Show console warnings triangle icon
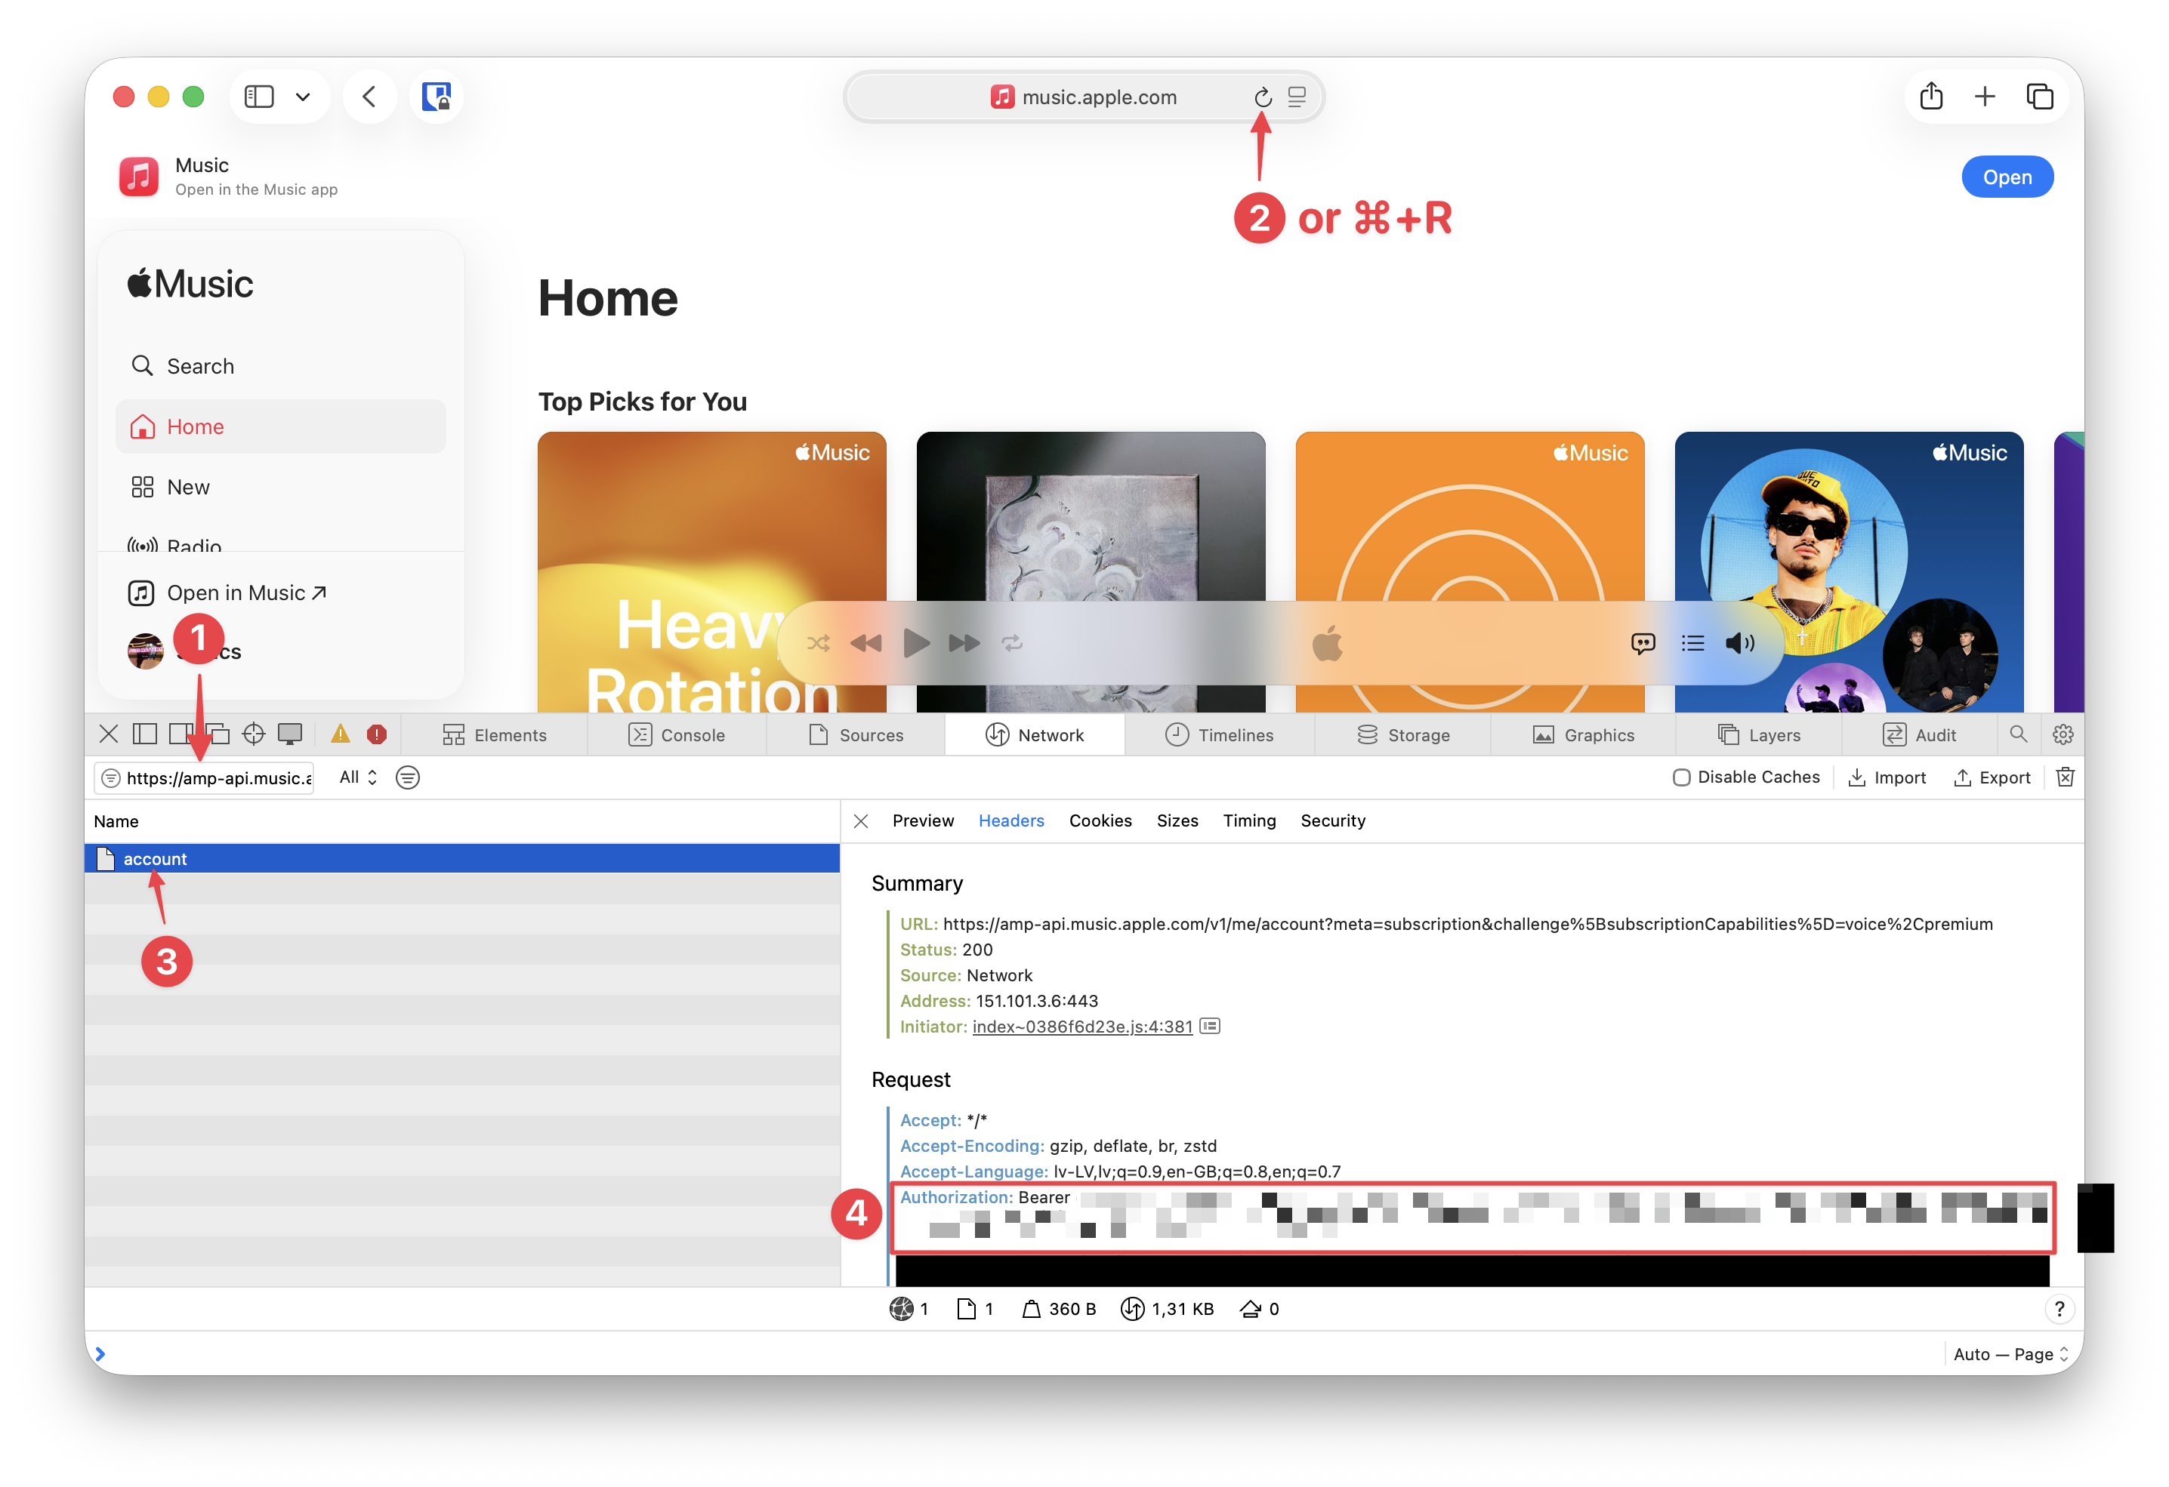The image size is (2169, 1487). coord(341,734)
